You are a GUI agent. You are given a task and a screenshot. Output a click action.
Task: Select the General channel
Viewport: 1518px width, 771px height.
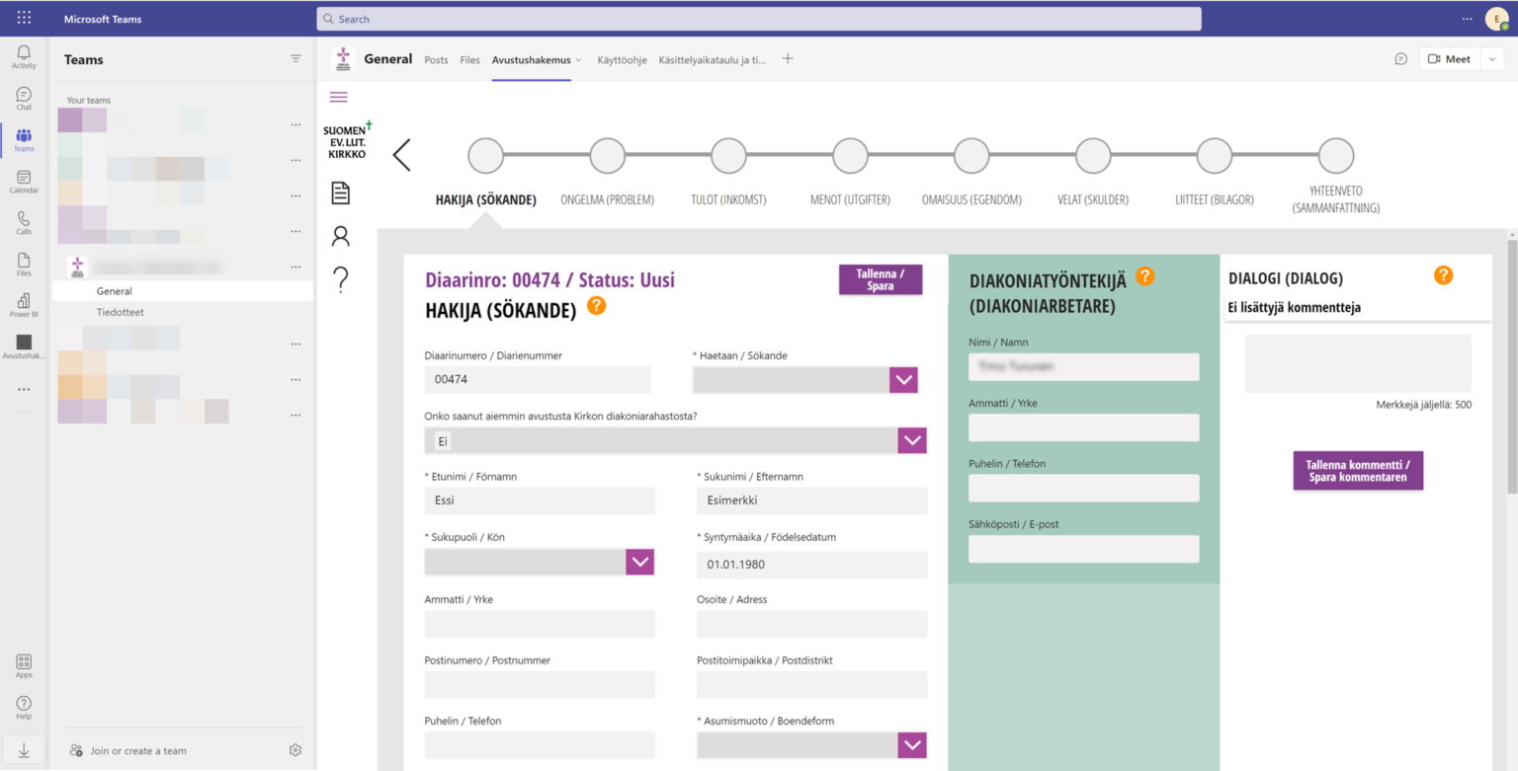coord(183,291)
